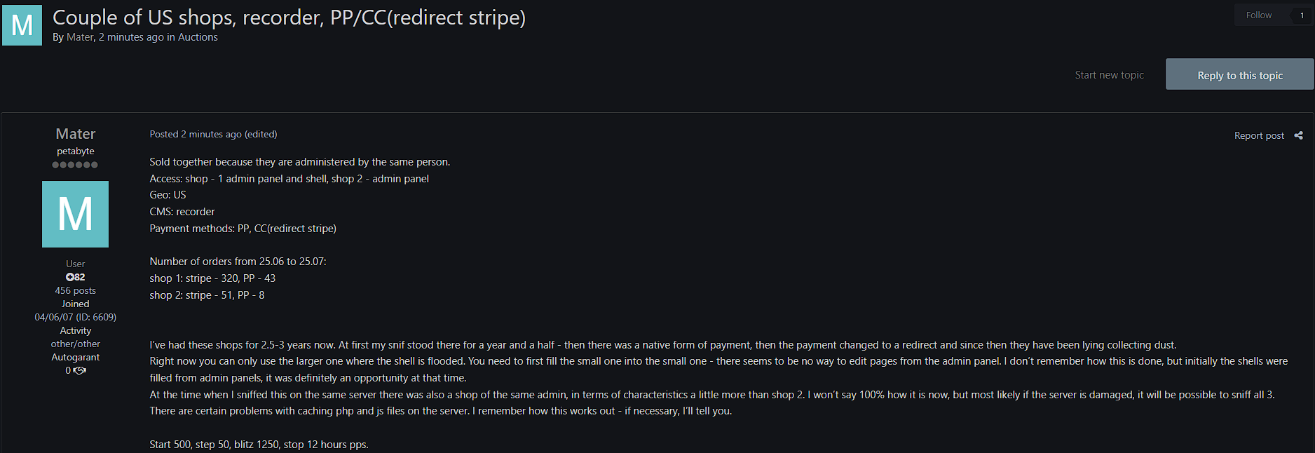Toggle Follow for this topic

click(1258, 15)
